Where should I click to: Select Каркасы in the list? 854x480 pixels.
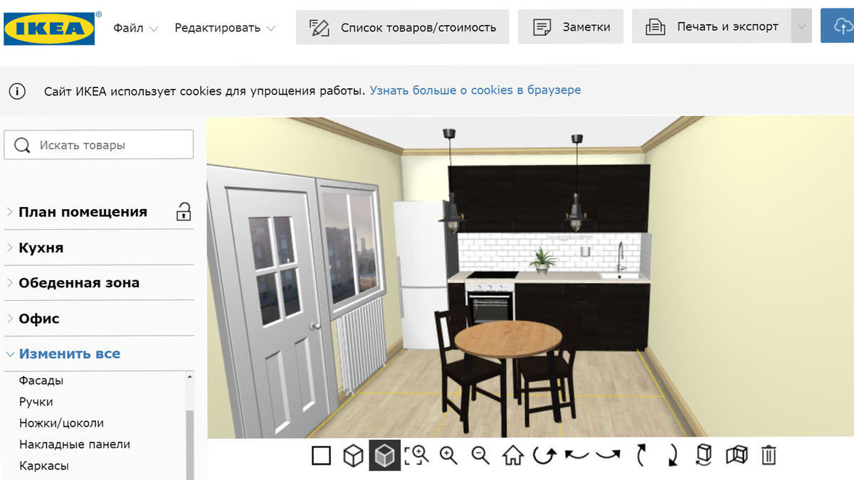click(43, 466)
